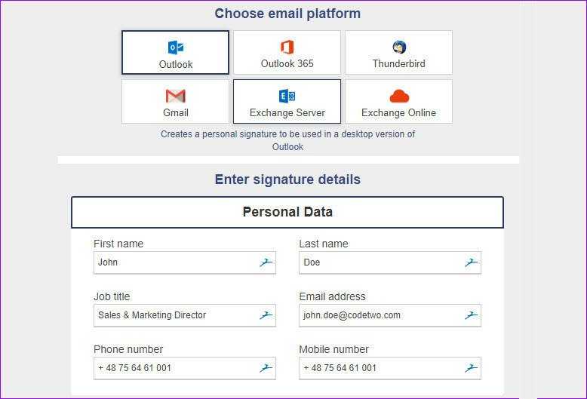587x399 pixels.
Task: Click the clear icon in Job title field
Action: click(266, 315)
